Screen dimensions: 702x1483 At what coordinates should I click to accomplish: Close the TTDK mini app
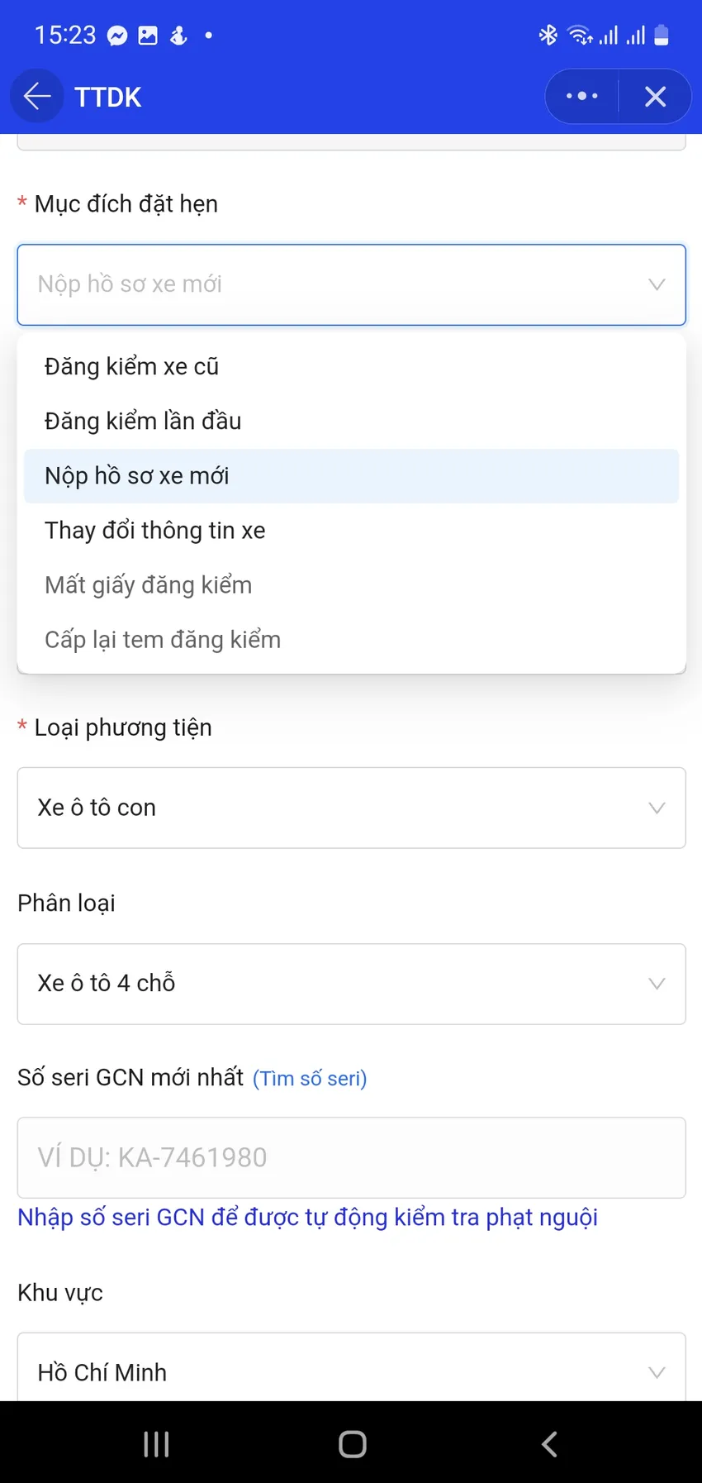point(656,97)
